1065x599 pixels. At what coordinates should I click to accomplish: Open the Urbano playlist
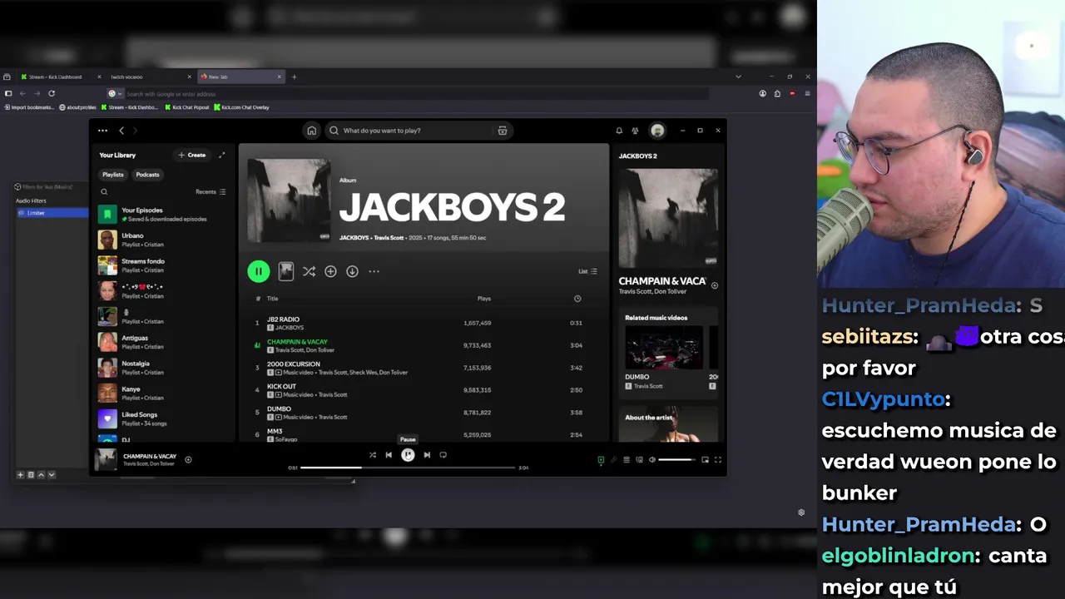(163, 240)
